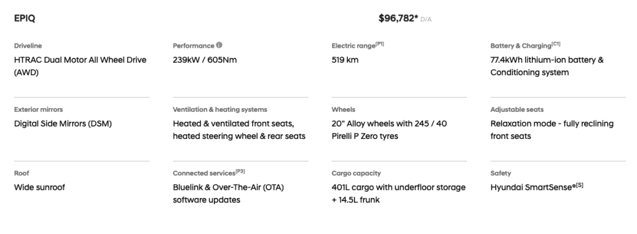The image size is (637, 234).
Task: Click the 77.4kWh lithium-ion battery description
Action: point(547,66)
